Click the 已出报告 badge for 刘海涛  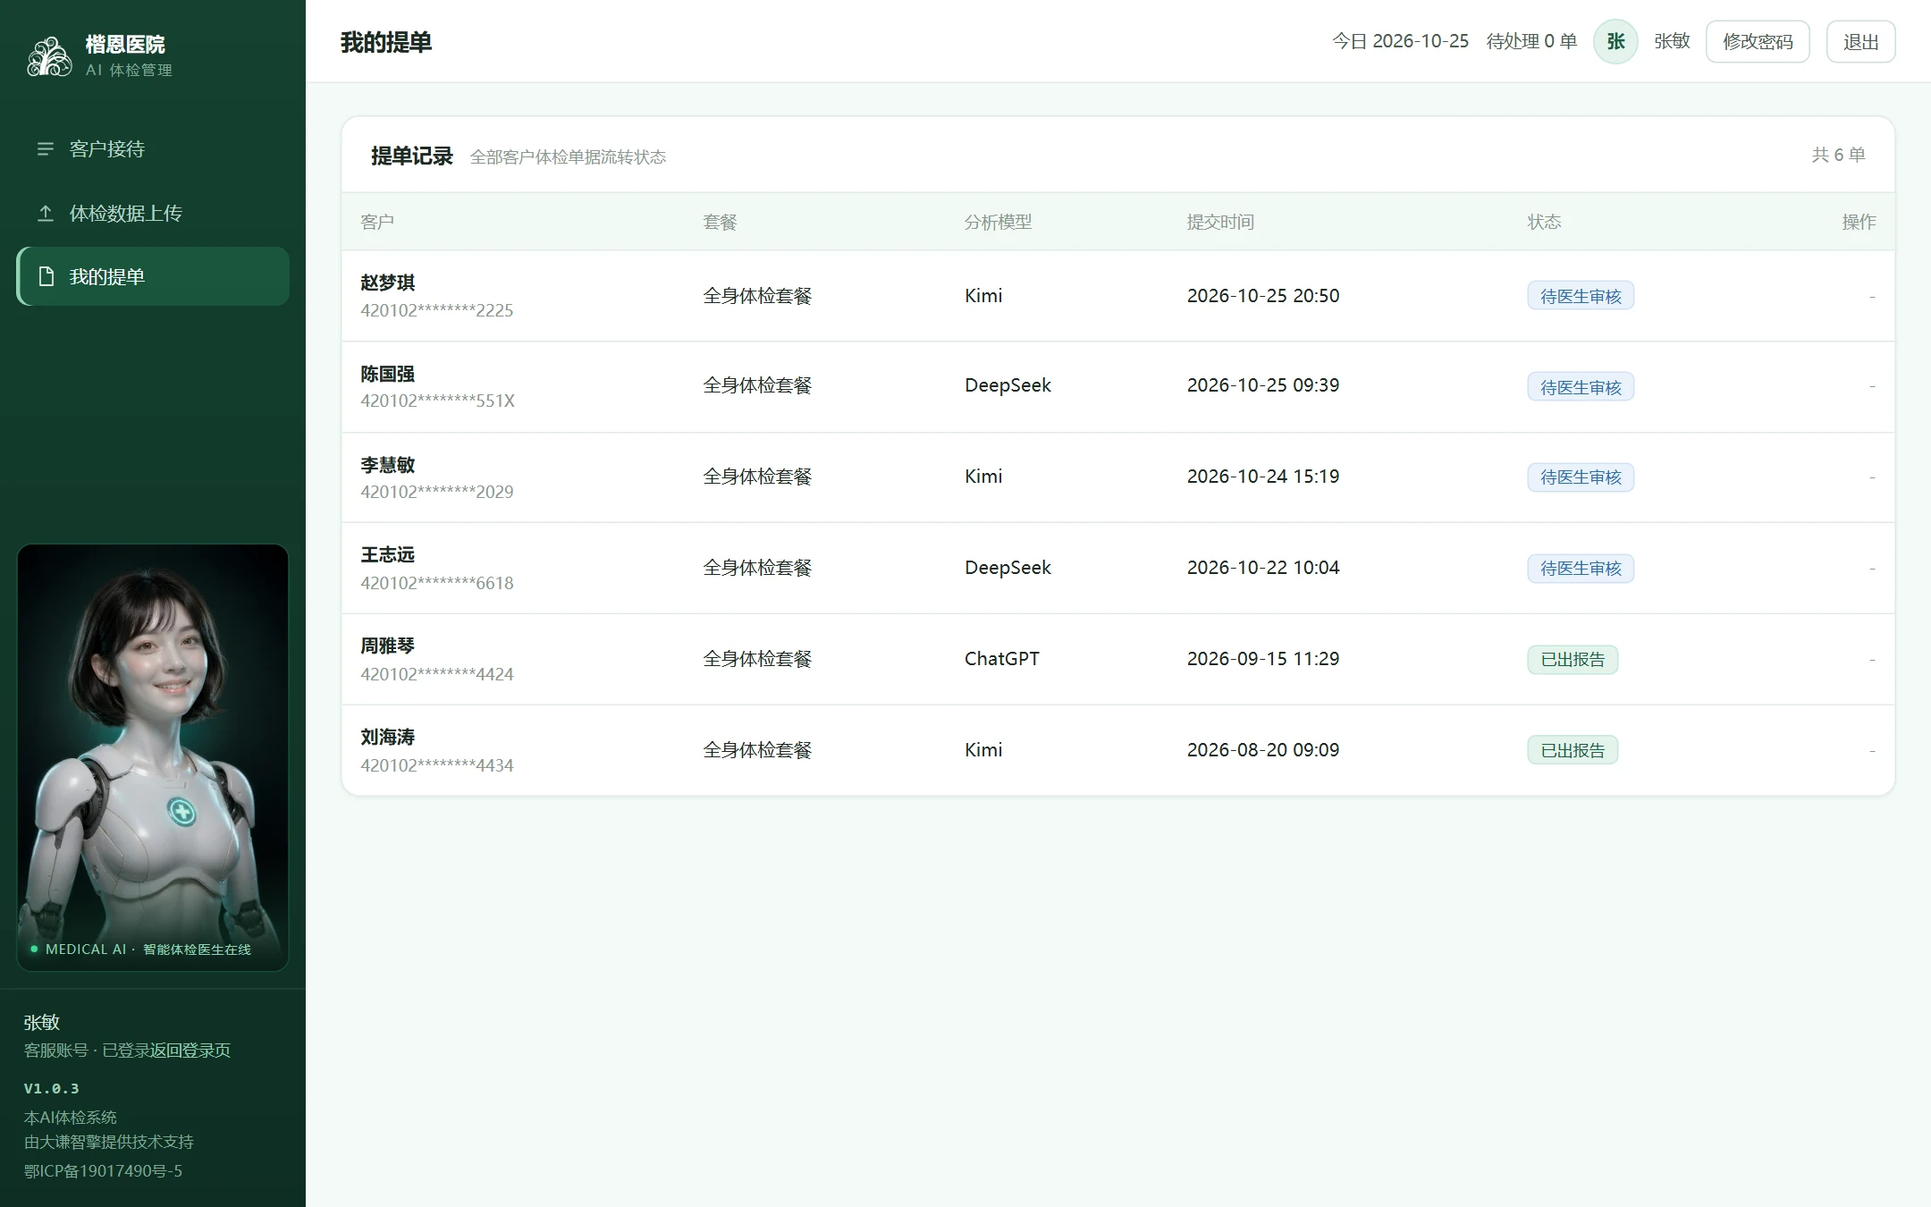click(x=1573, y=750)
